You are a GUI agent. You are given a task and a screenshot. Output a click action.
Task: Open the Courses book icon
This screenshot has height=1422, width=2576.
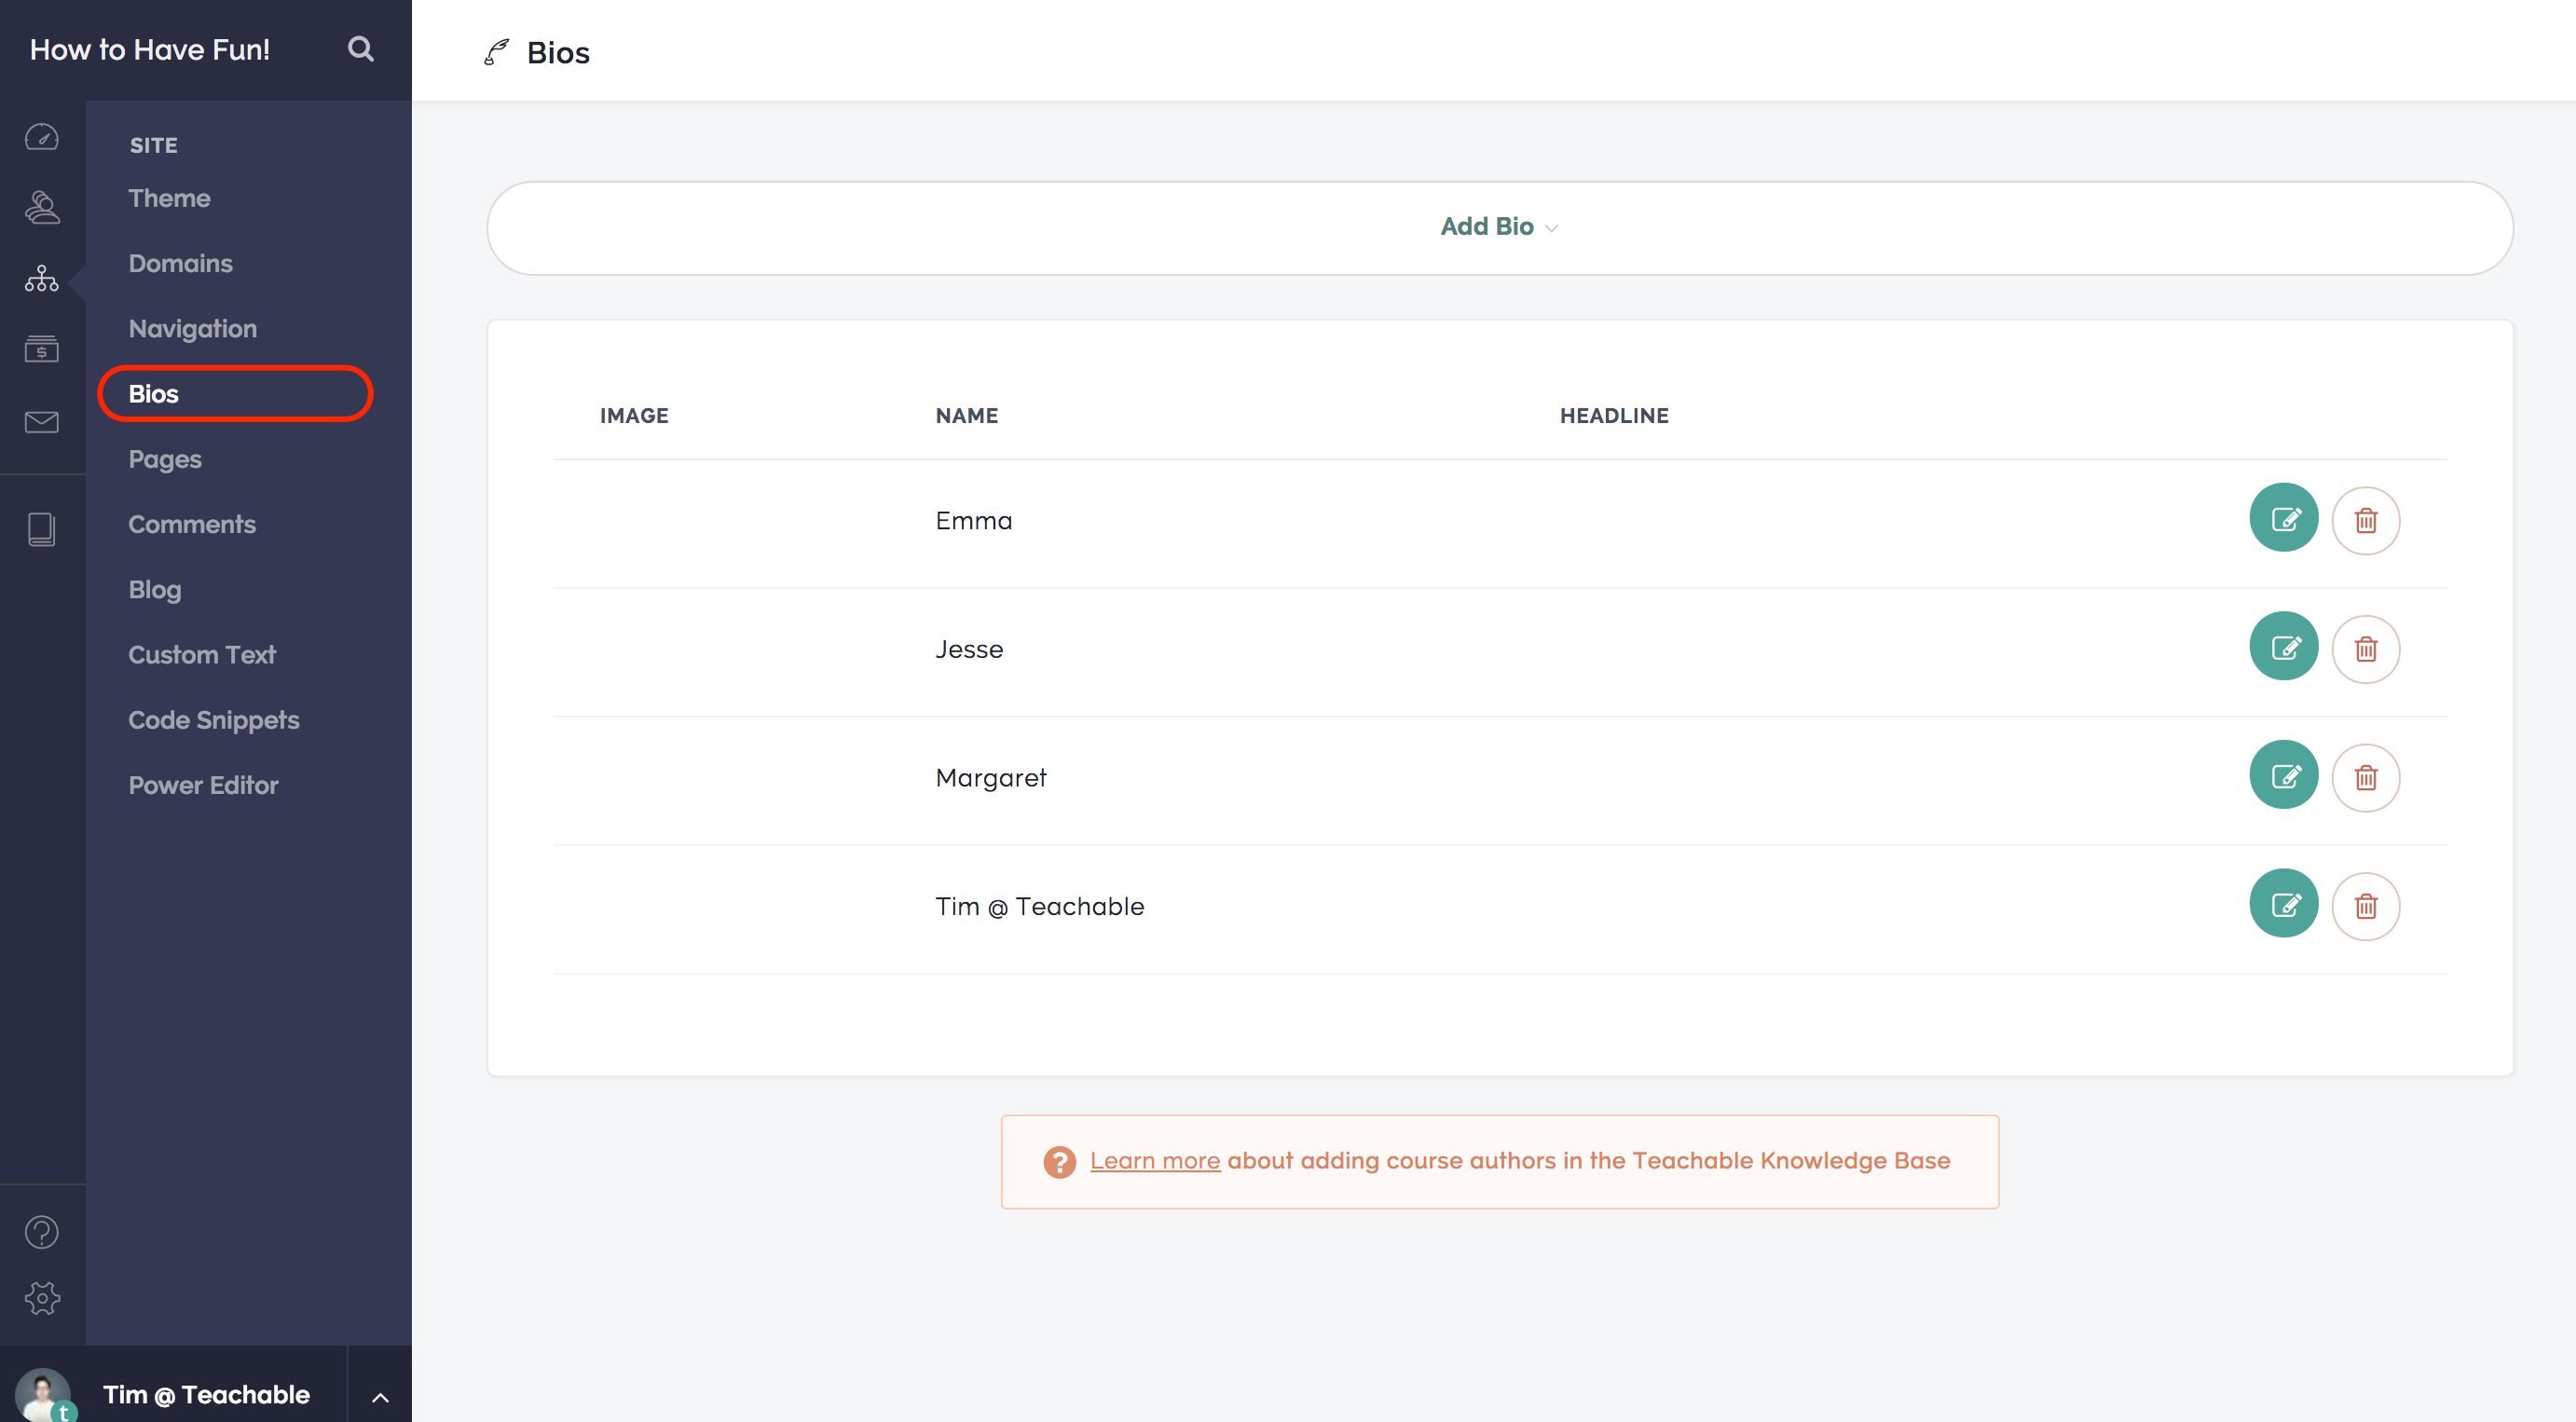41,530
